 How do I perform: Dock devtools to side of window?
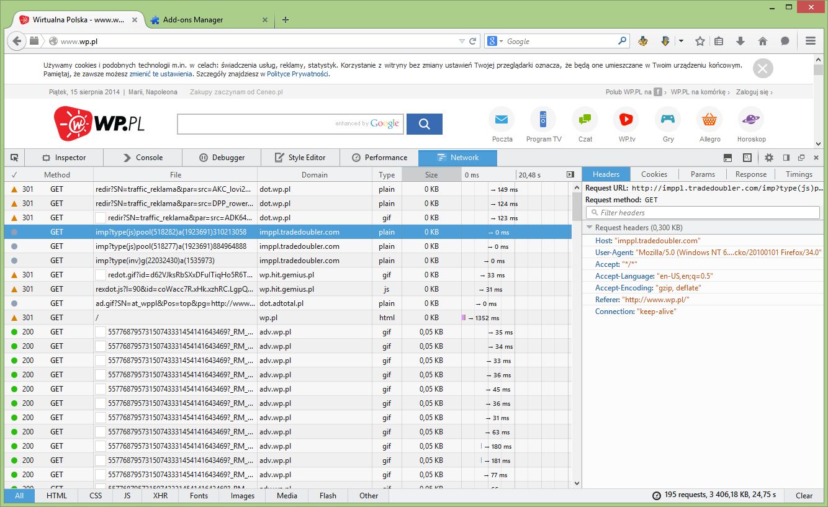coord(786,158)
